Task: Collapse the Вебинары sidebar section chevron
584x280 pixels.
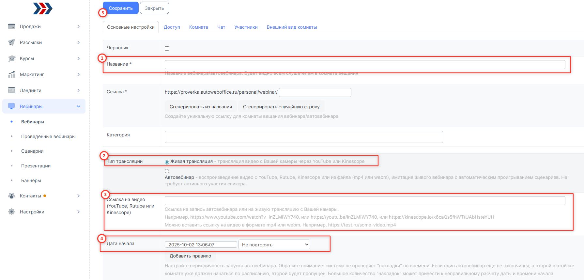Action: pyautogui.click(x=78, y=106)
